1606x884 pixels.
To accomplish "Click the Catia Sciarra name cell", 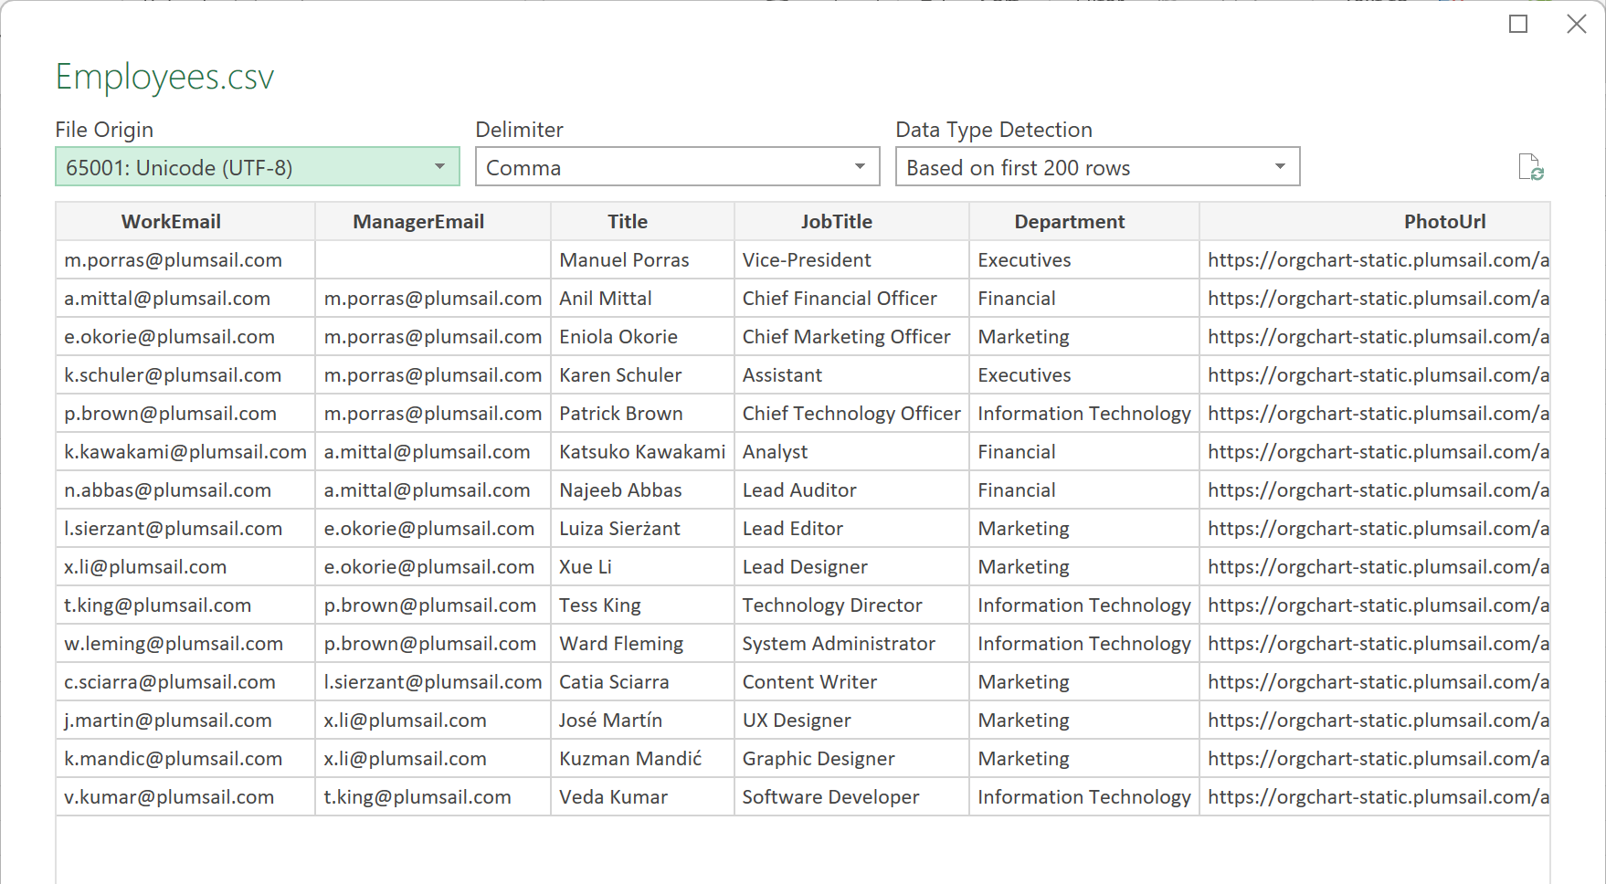I will click(x=643, y=682).
